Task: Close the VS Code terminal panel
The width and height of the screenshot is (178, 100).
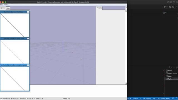Action: tap(177, 67)
